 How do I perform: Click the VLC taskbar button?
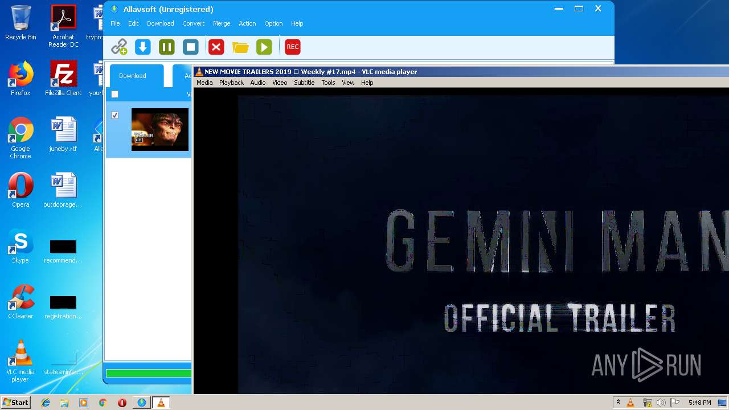pos(161,403)
